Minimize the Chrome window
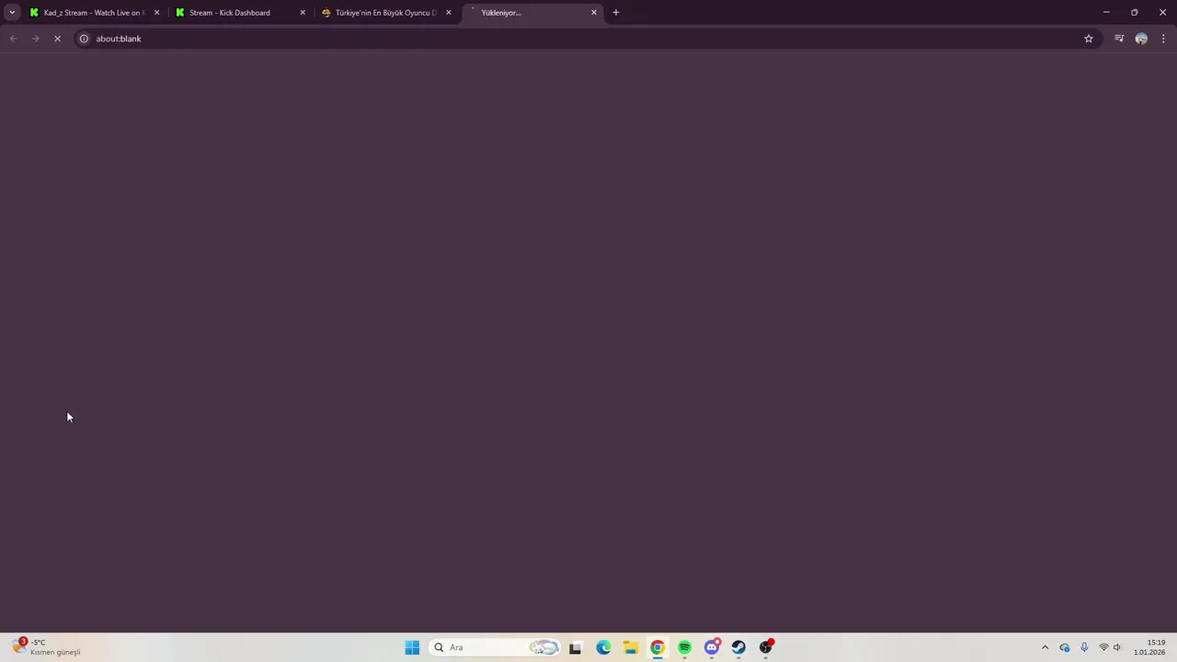Image resolution: width=1177 pixels, height=662 pixels. pos(1106,13)
